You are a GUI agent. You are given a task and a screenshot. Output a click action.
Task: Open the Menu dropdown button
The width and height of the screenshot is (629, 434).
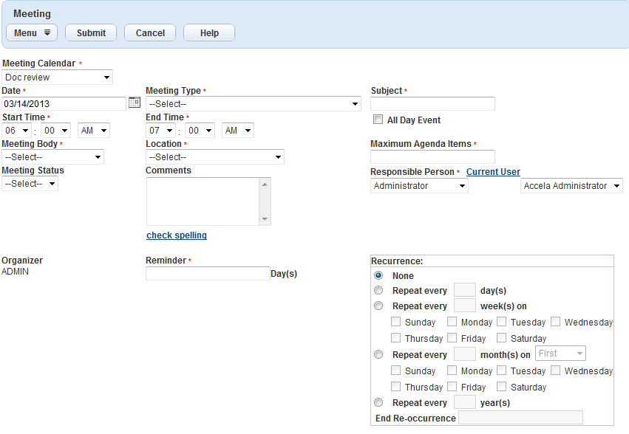pos(32,33)
